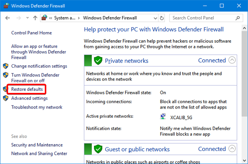
Task: Open Control Panel Home
Action: click(x=31, y=33)
